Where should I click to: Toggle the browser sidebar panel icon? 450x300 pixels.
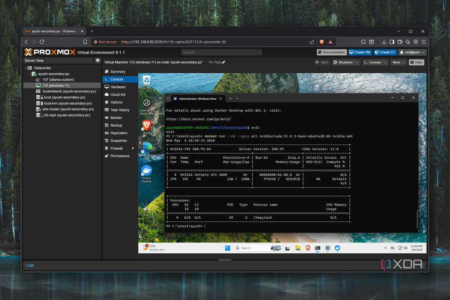[392, 42]
